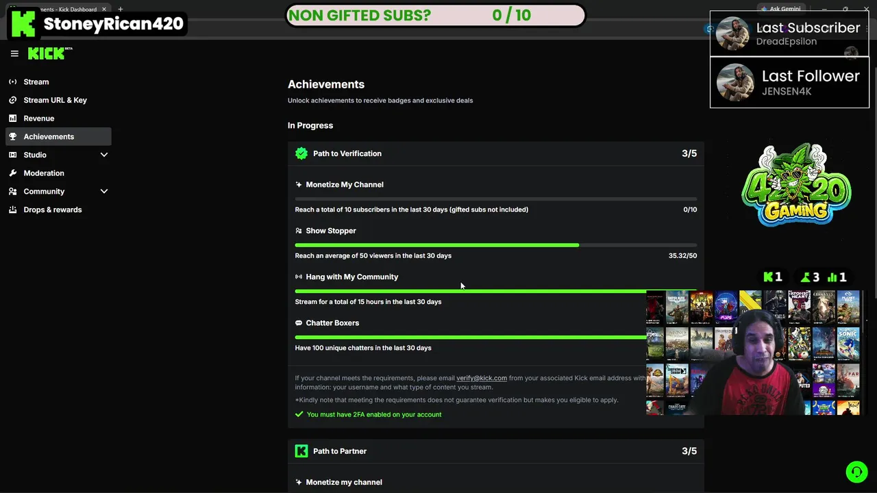
Task: Click the 35.32/50 viewers value
Action: coord(682,255)
